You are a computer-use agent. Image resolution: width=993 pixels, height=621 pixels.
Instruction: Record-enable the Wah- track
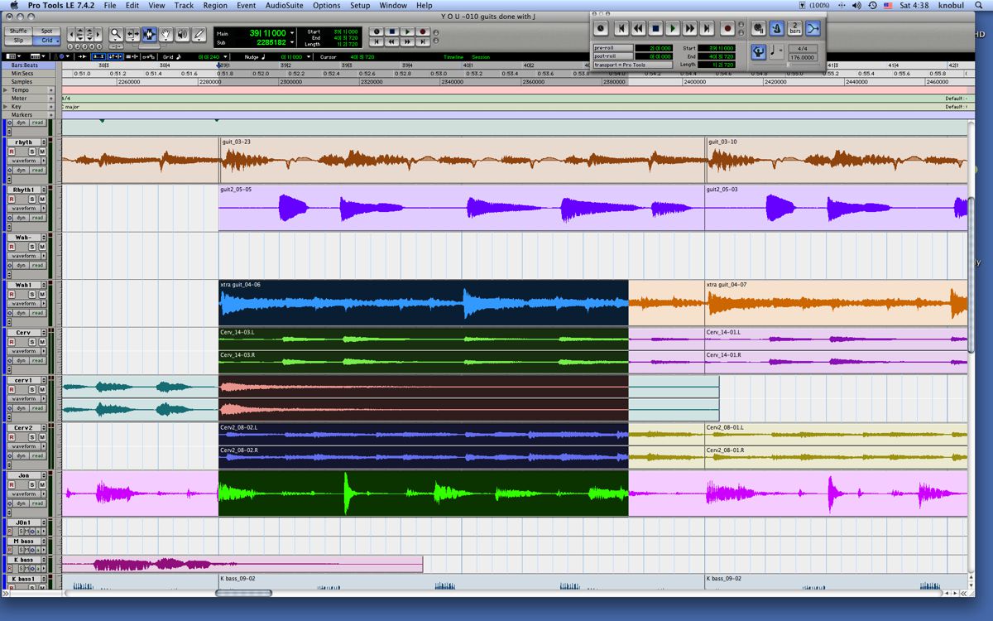(x=12, y=247)
